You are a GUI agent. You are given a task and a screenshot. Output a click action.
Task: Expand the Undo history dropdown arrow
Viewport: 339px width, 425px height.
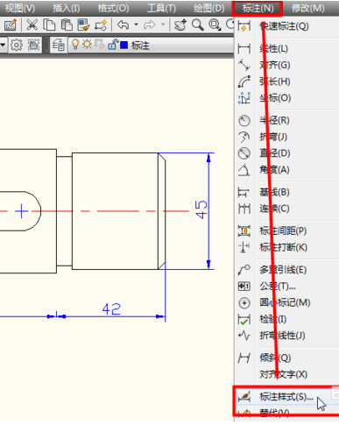click(136, 25)
